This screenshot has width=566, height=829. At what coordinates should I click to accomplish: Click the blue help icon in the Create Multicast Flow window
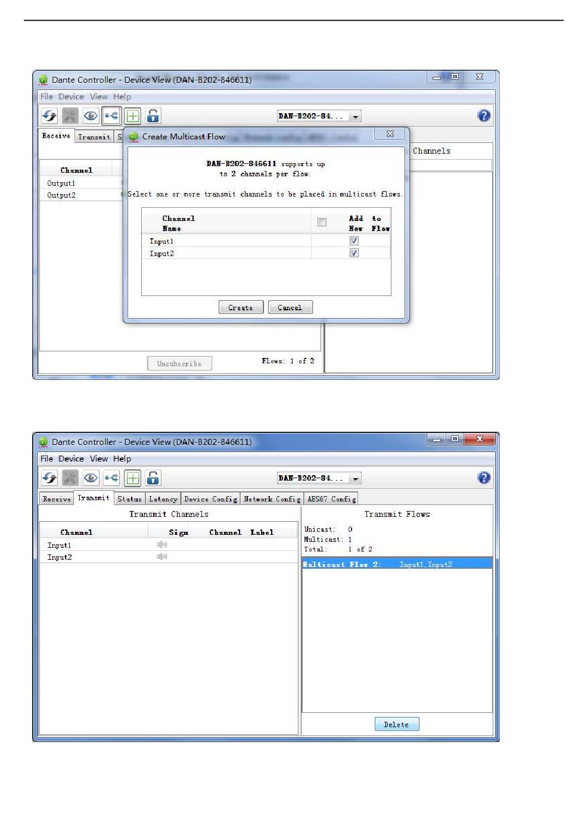pos(484,116)
